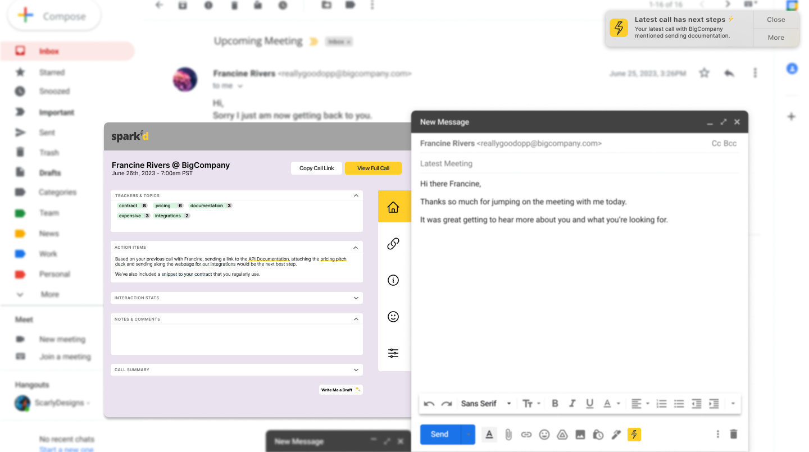The width and height of the screenshot is (809, 452).
Task: Click the Cc recipient option
Action: tap(716, 143)
